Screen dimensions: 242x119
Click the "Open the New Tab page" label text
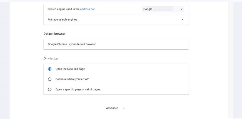(70, 69)
